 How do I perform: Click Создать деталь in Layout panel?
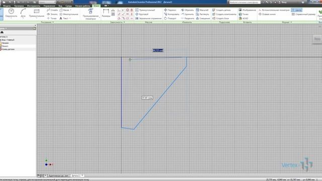point(221,10)
